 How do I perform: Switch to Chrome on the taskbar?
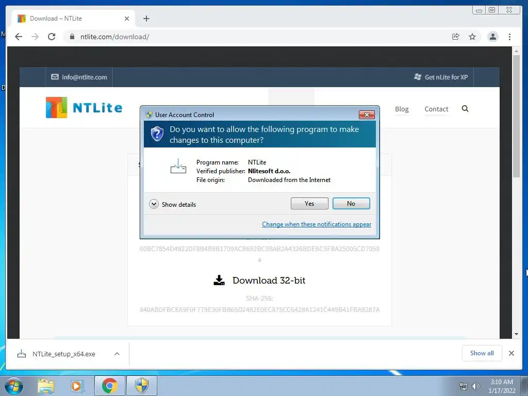(x=109, y=386)
